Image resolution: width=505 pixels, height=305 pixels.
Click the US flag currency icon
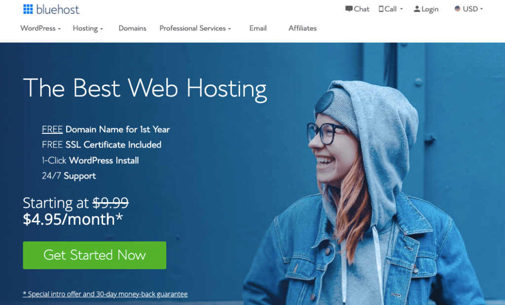(x=457, y=9)
